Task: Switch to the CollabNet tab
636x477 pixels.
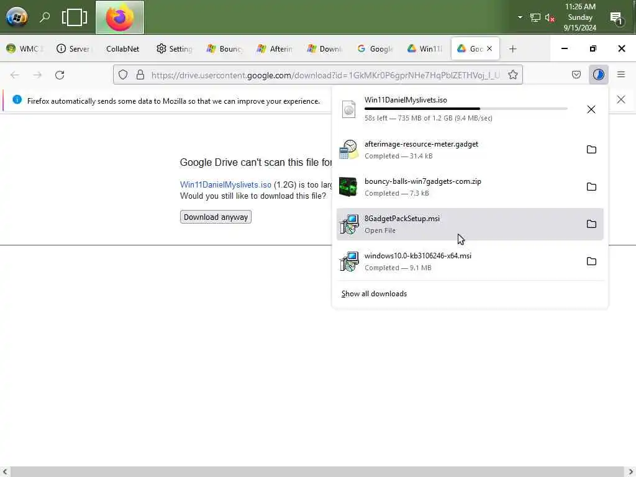Action: [x=122, y=48]
